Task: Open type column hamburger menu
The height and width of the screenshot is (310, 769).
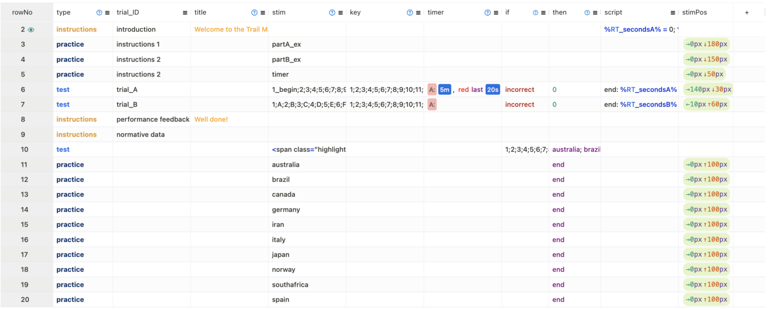Action: [x=107, y=12]
